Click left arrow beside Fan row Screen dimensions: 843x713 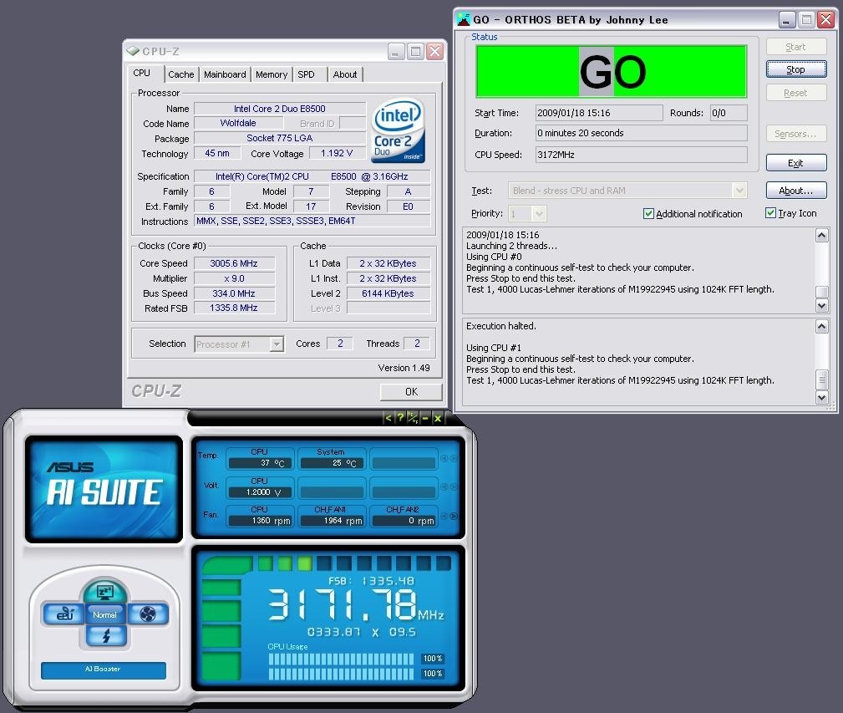pos(444,516)
